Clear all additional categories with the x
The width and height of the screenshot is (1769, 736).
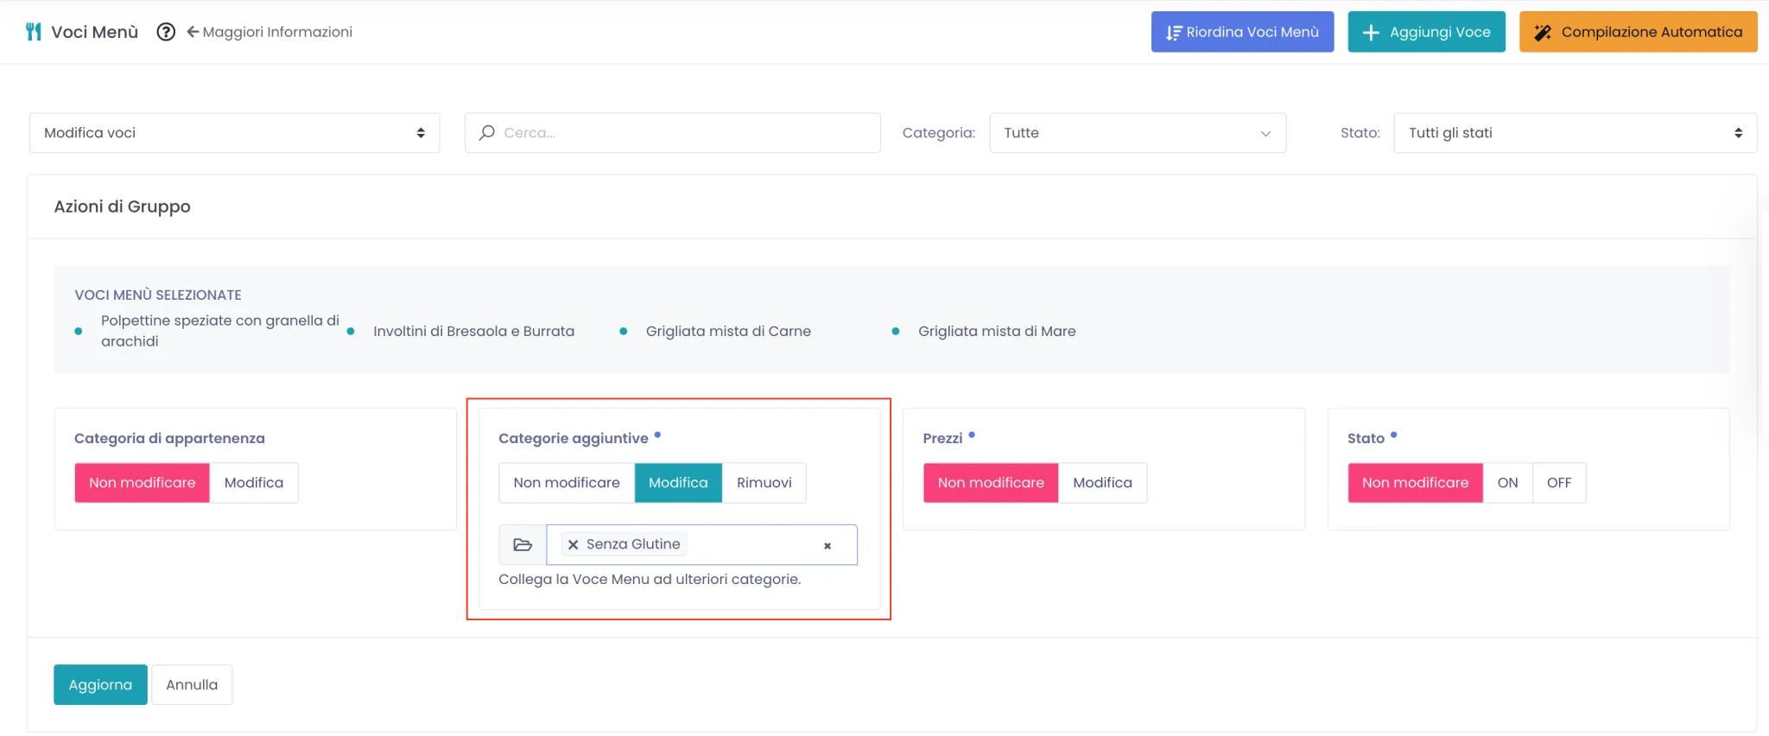pos(827,546)
